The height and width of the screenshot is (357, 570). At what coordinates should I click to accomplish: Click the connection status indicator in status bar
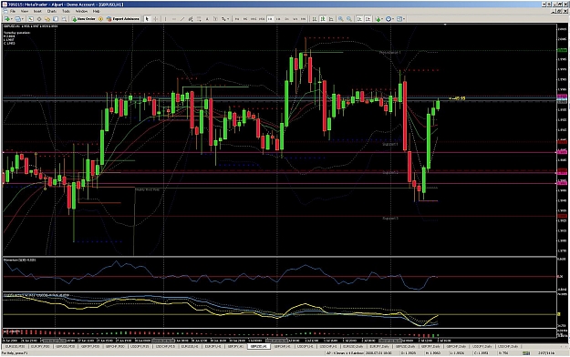point(526,353)
